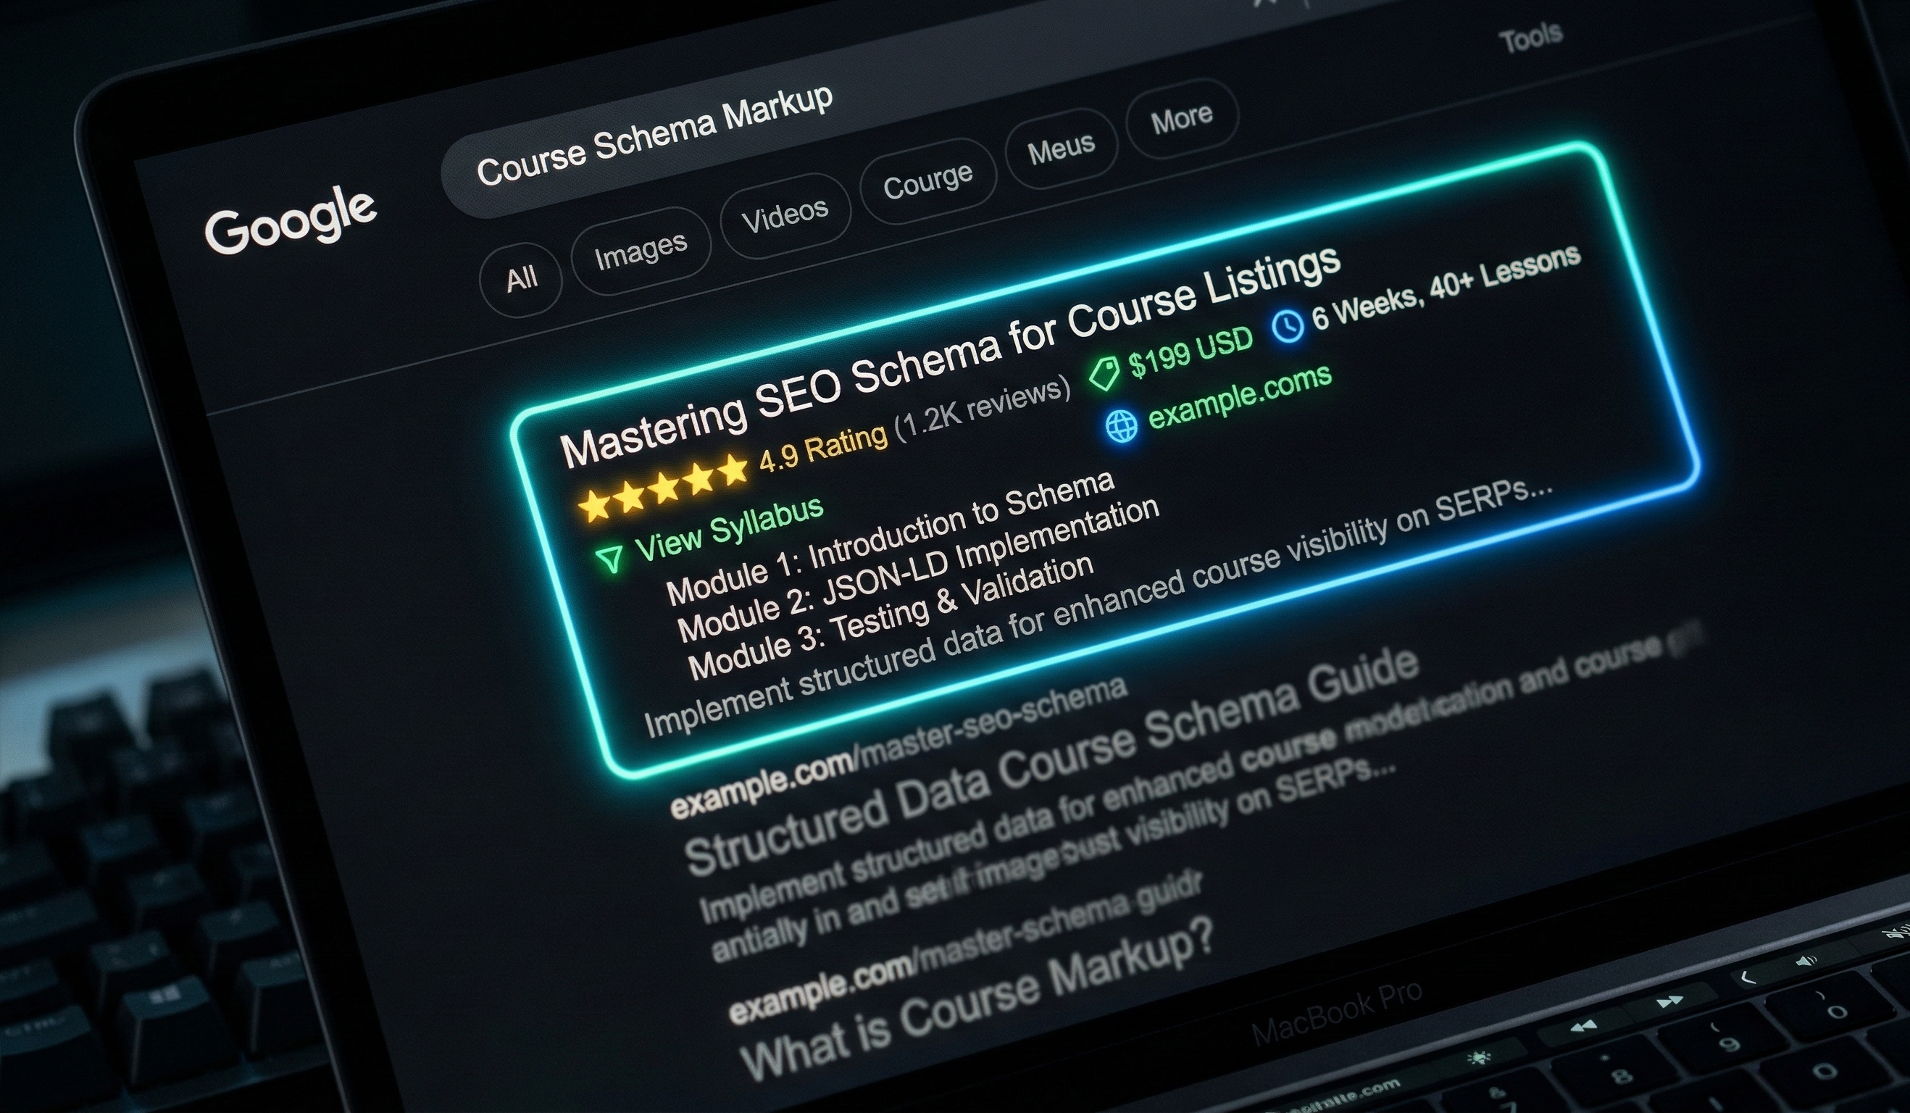Select the All filter tab
The image size is (1910, 1113).
(x=521, y=279)
